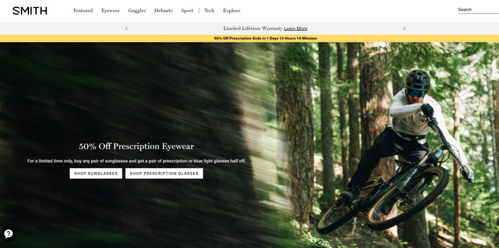The width and height of the screenshot is (499, 248).
Task: Follow the Learn More warranty link
Action: 295,29
